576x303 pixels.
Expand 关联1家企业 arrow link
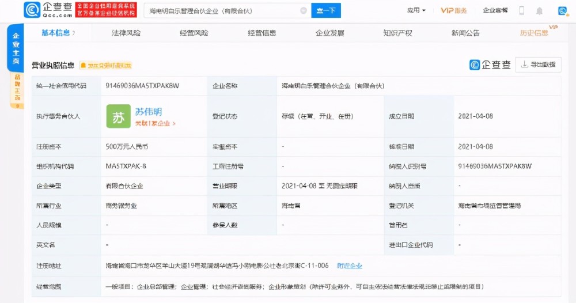tap(155, 123)
